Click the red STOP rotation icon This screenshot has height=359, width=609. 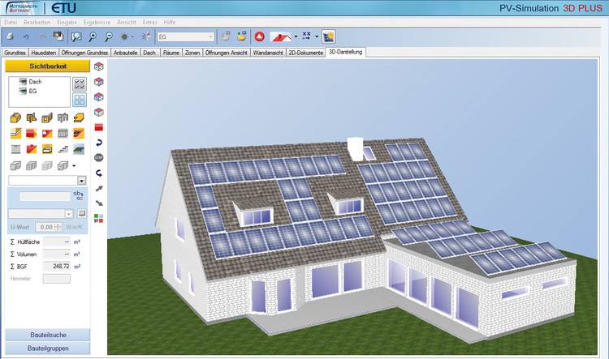click(99, 157)
